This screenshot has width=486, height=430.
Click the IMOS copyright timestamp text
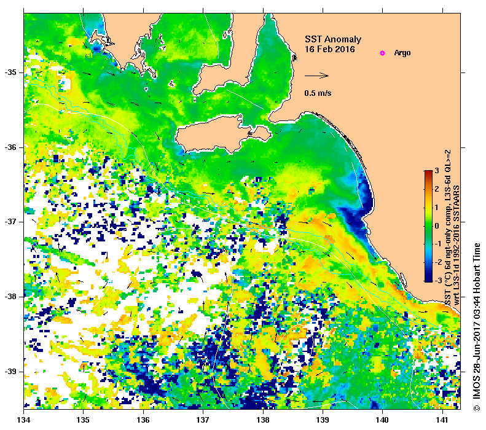[476, 327]
